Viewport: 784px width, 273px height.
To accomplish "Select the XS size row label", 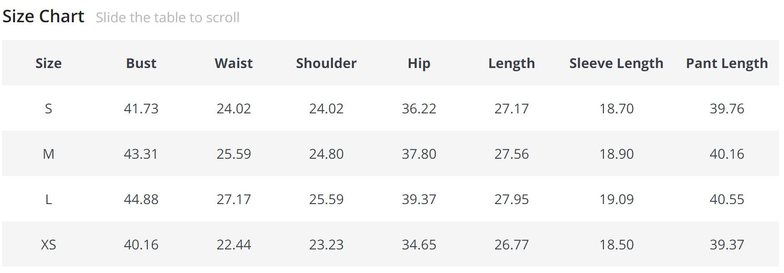I will [48, 244].
